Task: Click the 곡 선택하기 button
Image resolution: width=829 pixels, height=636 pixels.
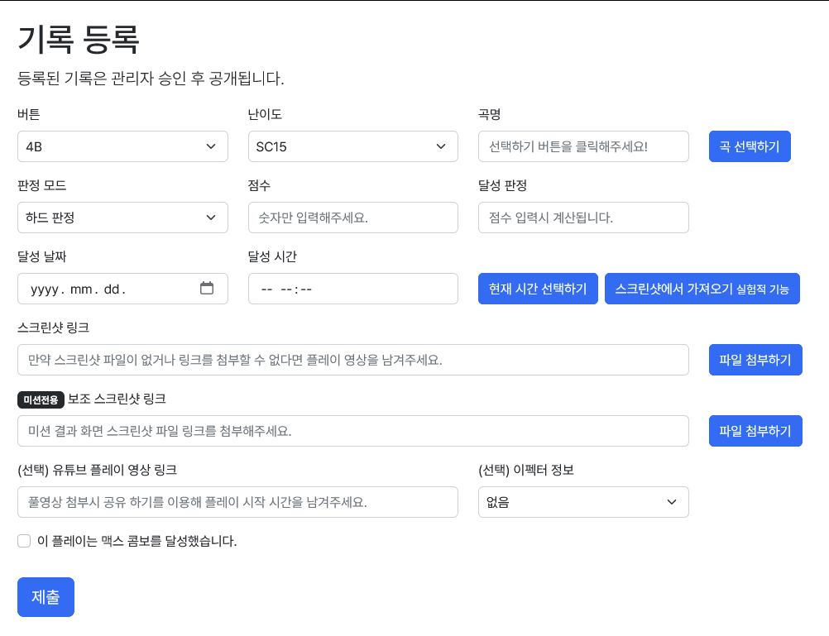Action: pyautogui.click(x=750, y=146)
